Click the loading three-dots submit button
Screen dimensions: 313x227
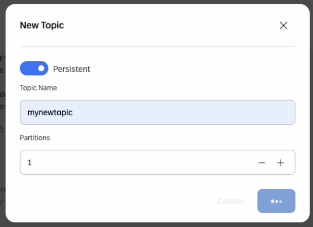pos(276,201)
